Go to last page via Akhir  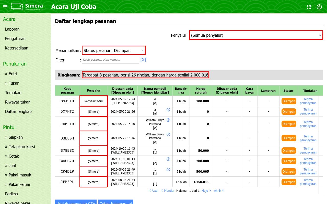click(219, 191)
